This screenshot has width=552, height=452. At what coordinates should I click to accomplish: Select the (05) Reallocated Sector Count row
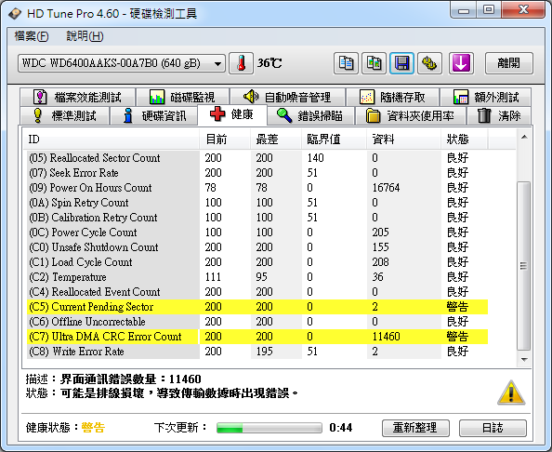[257, 158]
